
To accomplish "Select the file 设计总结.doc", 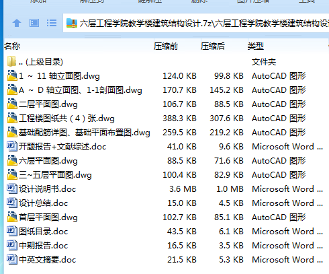I will pos(44,203).
